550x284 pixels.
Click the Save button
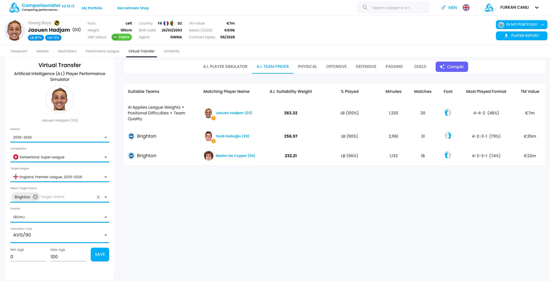100,254
